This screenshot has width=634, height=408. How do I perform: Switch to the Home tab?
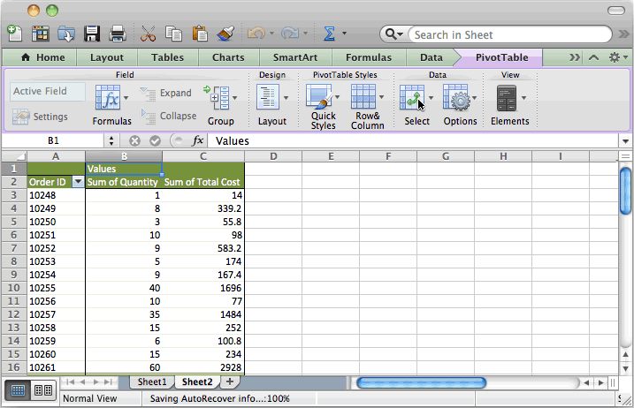coord(42,57)
